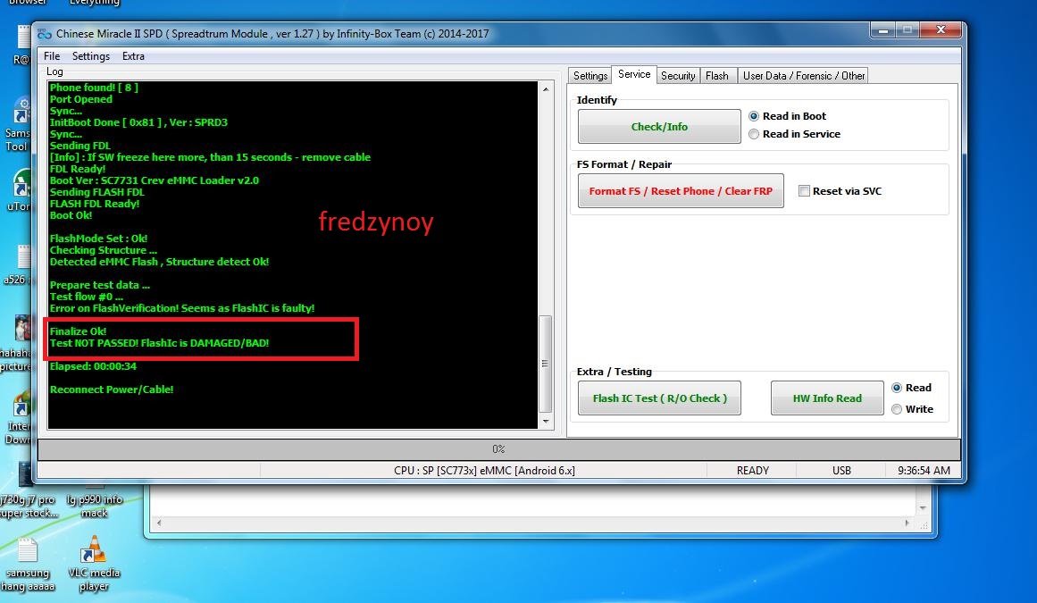Click samsung hang aaaaa file icon
Viewport: 1037px width, 603px height.
click(28, 550)
